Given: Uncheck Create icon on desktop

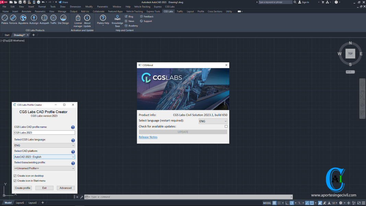Looking at the screenshot, I should click(x=15, y=176).
